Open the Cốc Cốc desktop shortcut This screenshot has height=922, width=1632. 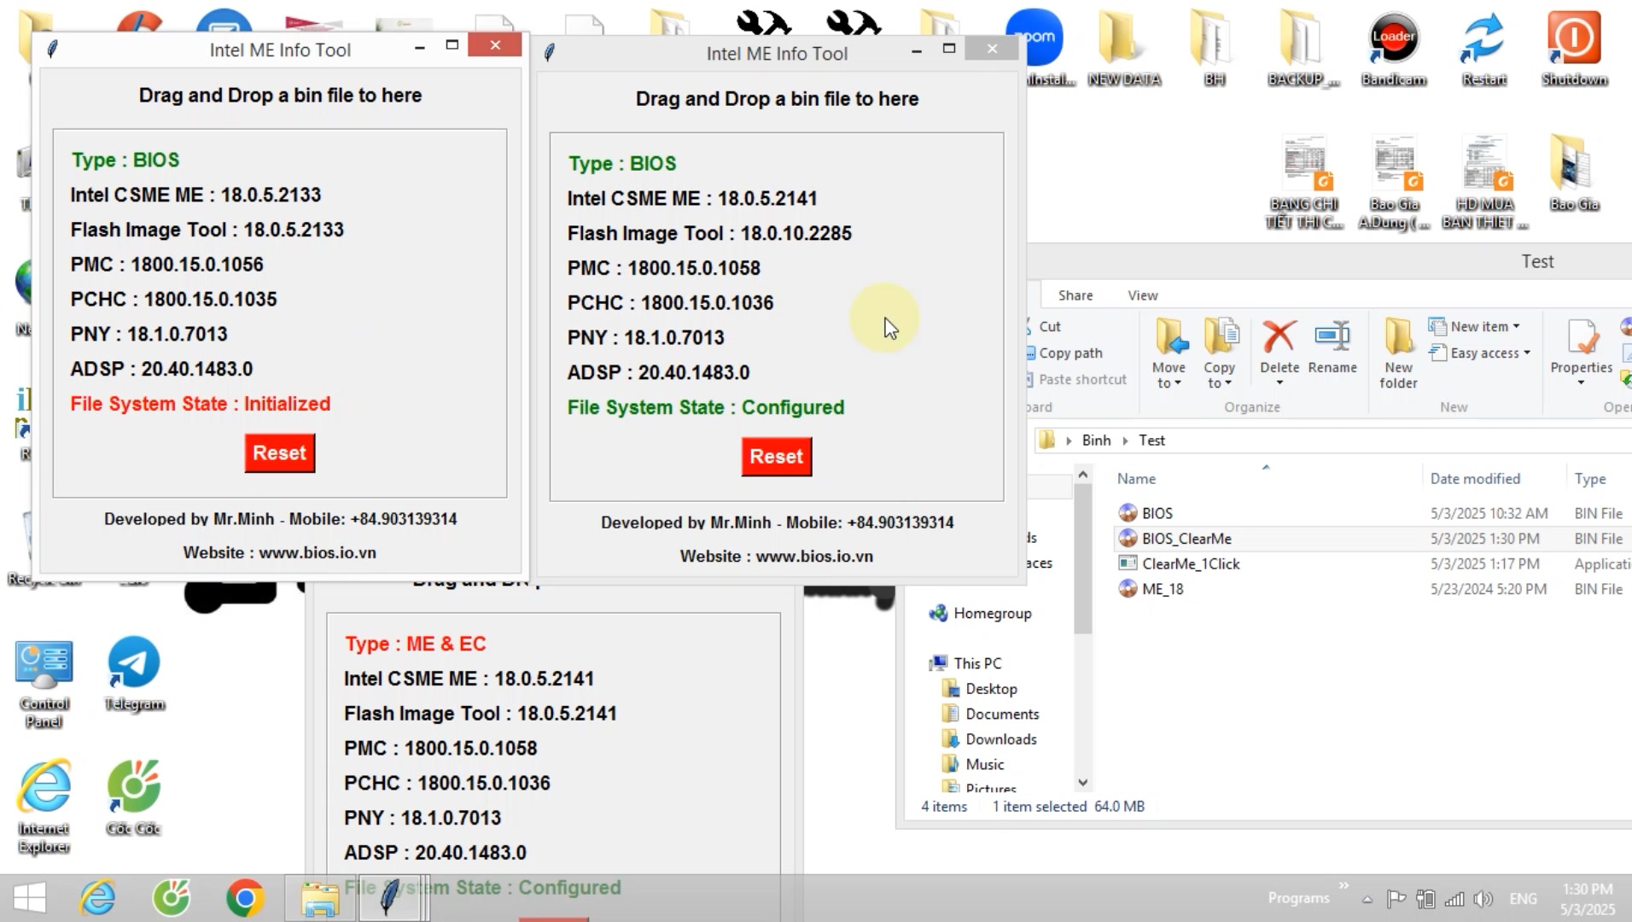[133, 798]
